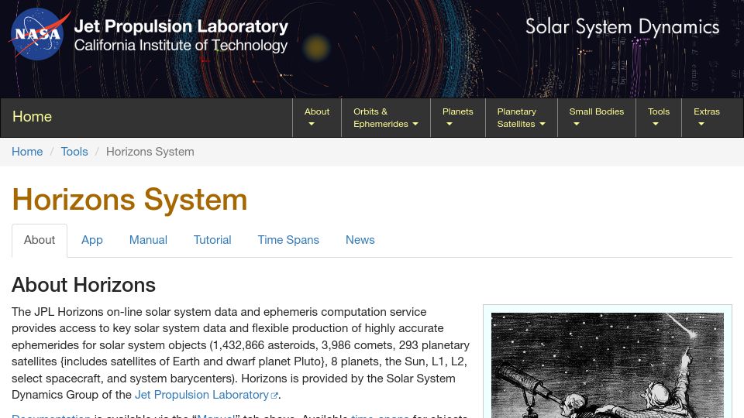Switch to the App tab
The height and width of the screenshot is (418, 744).
pyautogui.click(x=92, y=240)
